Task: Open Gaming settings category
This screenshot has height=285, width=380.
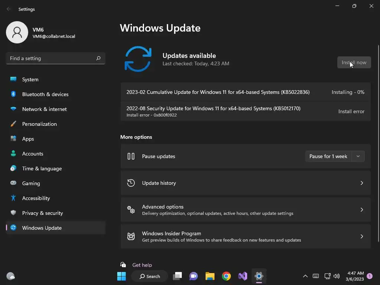Action: 56,183
